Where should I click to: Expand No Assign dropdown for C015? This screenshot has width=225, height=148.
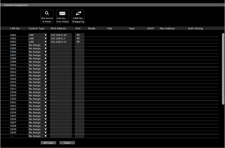click(38, 82)
